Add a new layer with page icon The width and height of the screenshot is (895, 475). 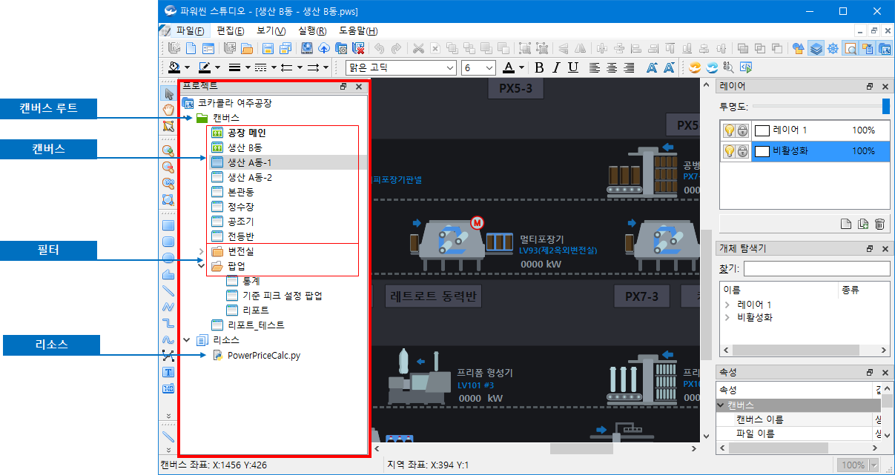[x=846, y=224]
